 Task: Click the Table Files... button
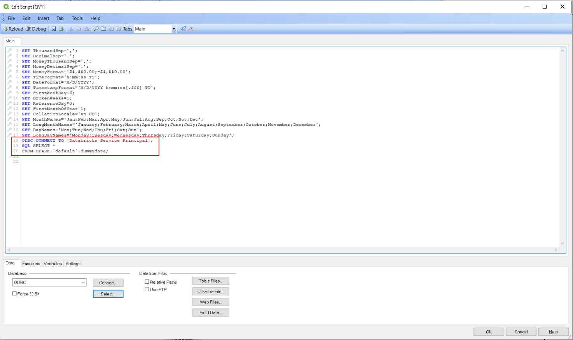[x=210, y=281]
